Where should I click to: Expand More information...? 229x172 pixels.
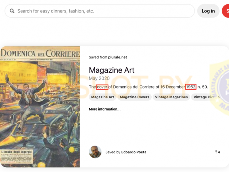point(105,109)
